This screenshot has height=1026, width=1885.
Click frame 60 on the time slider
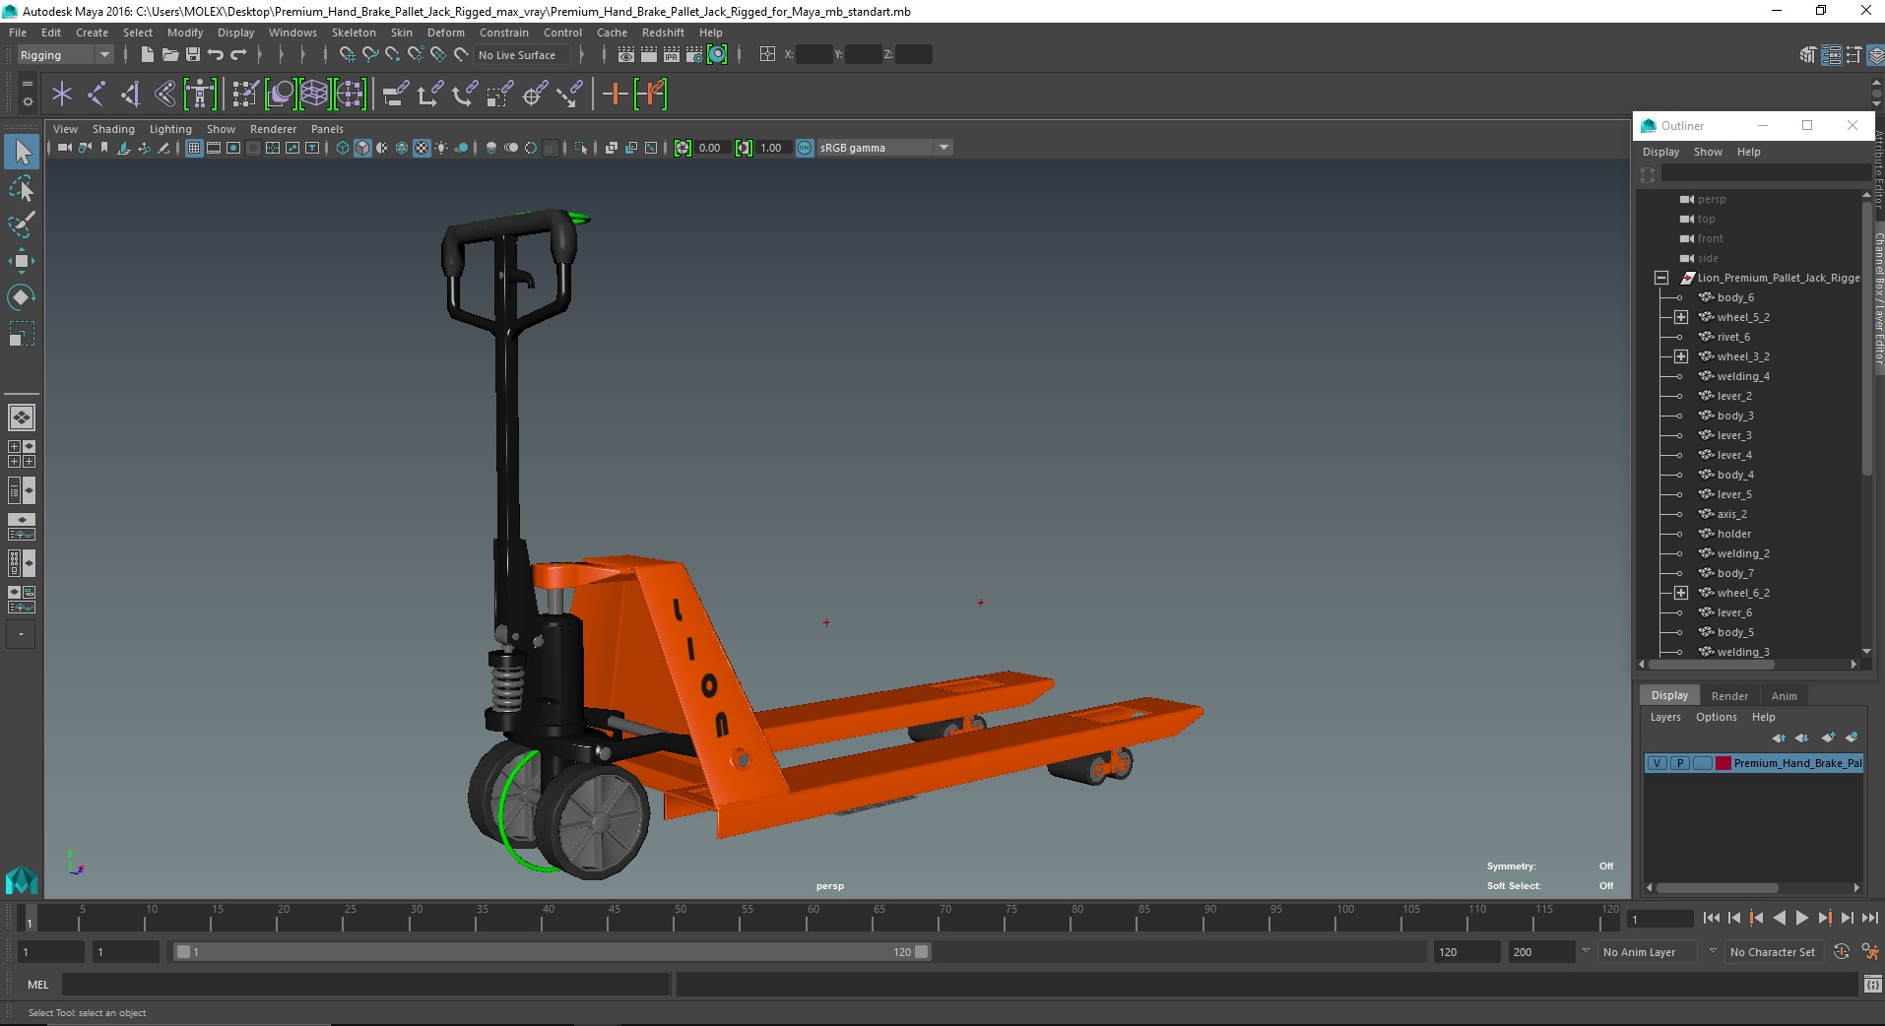pyautogui.click(x=812, y=920)
